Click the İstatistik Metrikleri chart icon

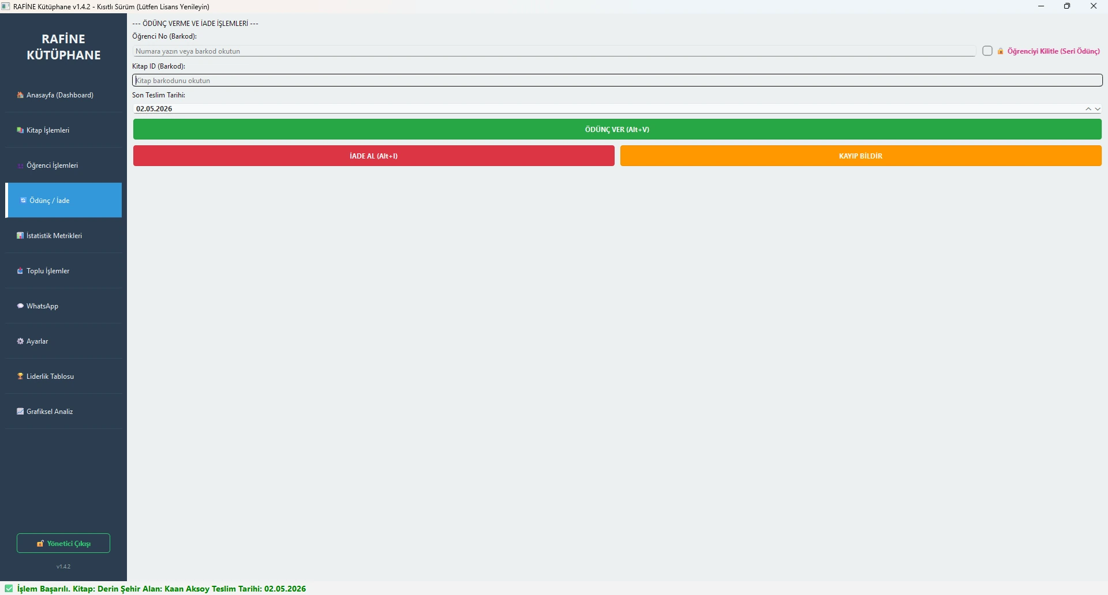(20, 236)
